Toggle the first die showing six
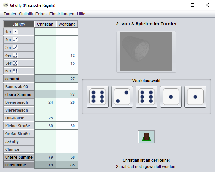Image resolution: width=215 pixels, height=172 pixels. (x=98, y=97)
